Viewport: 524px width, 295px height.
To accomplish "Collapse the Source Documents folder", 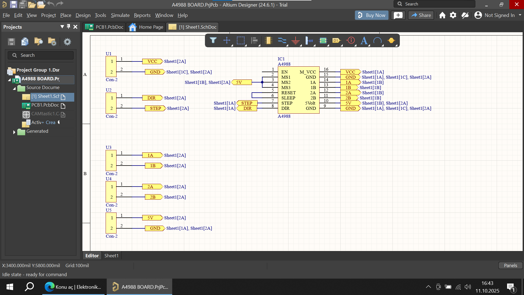I will pyautogui.click(x=14, y=88).
